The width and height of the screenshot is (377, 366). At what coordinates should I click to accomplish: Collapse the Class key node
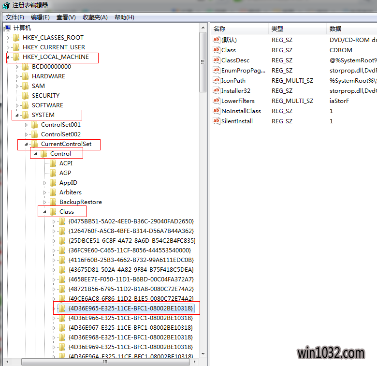[x=45, y=212]
